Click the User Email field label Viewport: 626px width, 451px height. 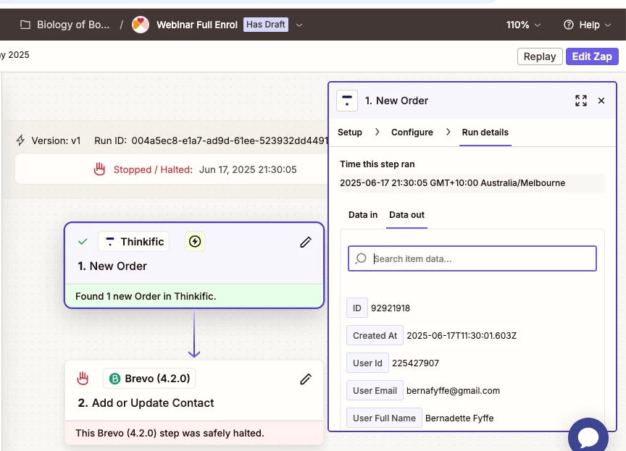pyautogui.click(x=375, y=391)
